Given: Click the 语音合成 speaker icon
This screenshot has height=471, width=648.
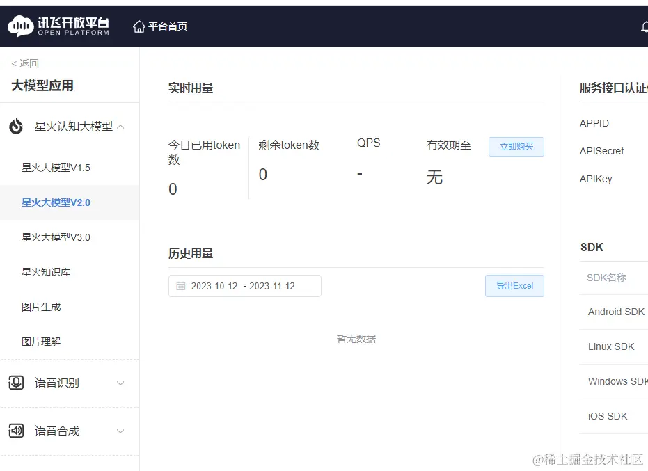Looking at the screenshot, I should coord(16,431).
